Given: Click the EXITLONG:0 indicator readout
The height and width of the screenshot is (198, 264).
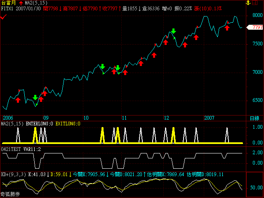Looking at the screenshot, I should (68, 124).
